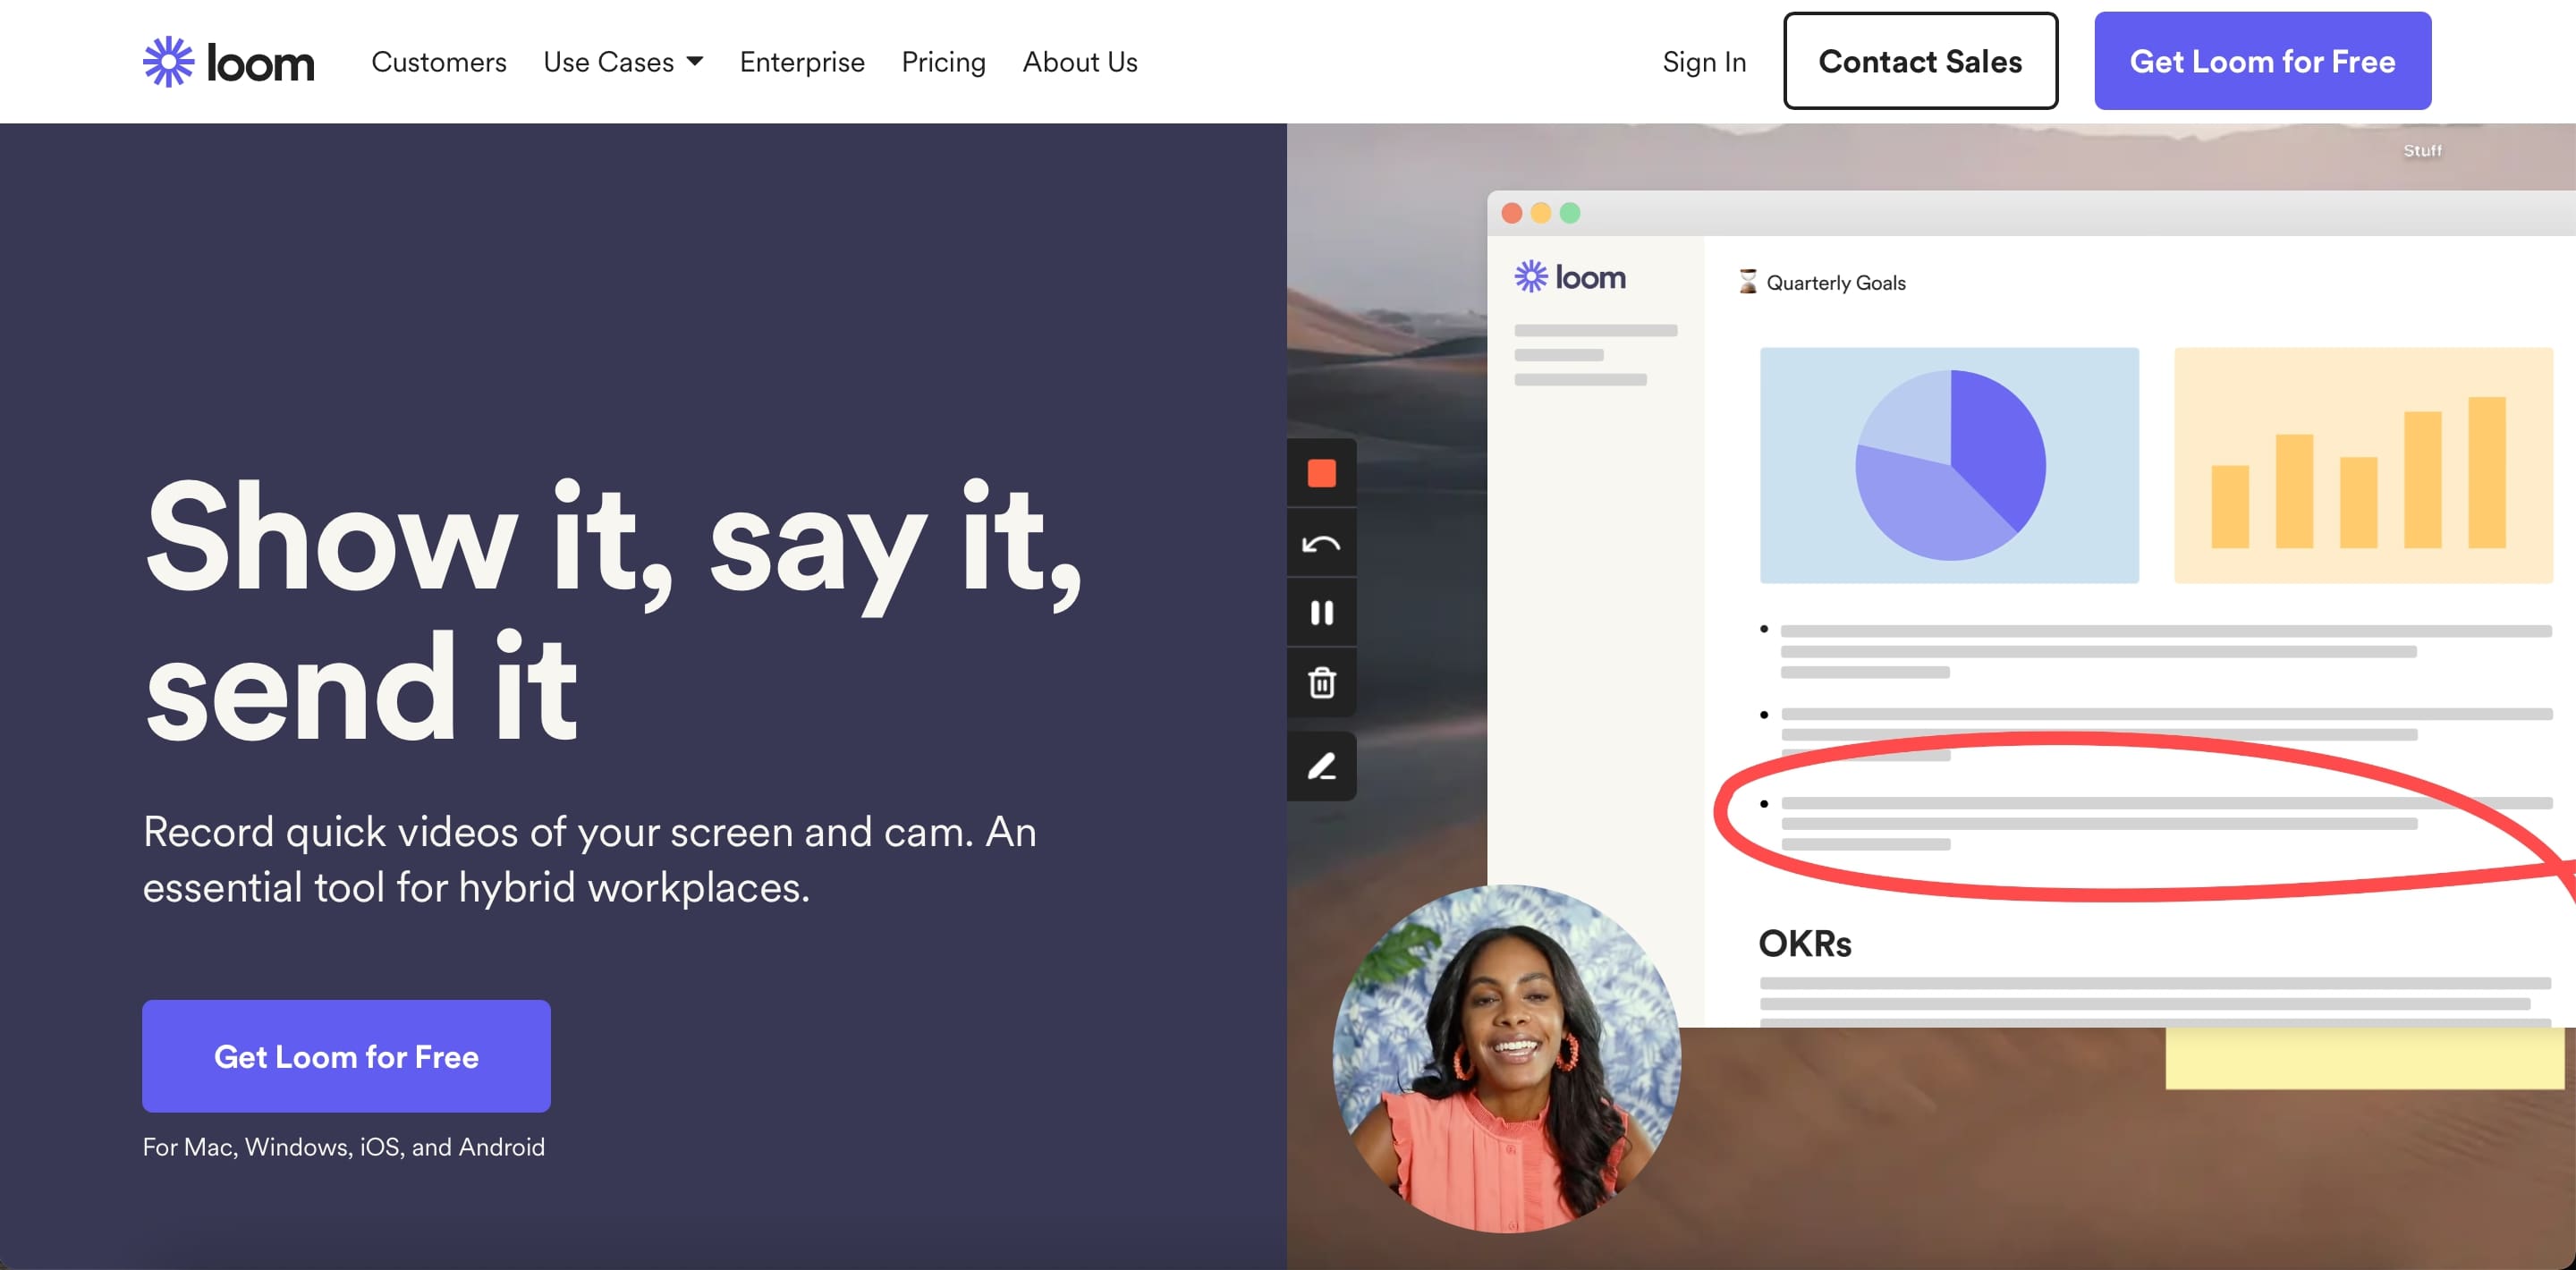The image size is (2576, 1270).
Task: Click the OKRs heading
Action: (1805, 944)
